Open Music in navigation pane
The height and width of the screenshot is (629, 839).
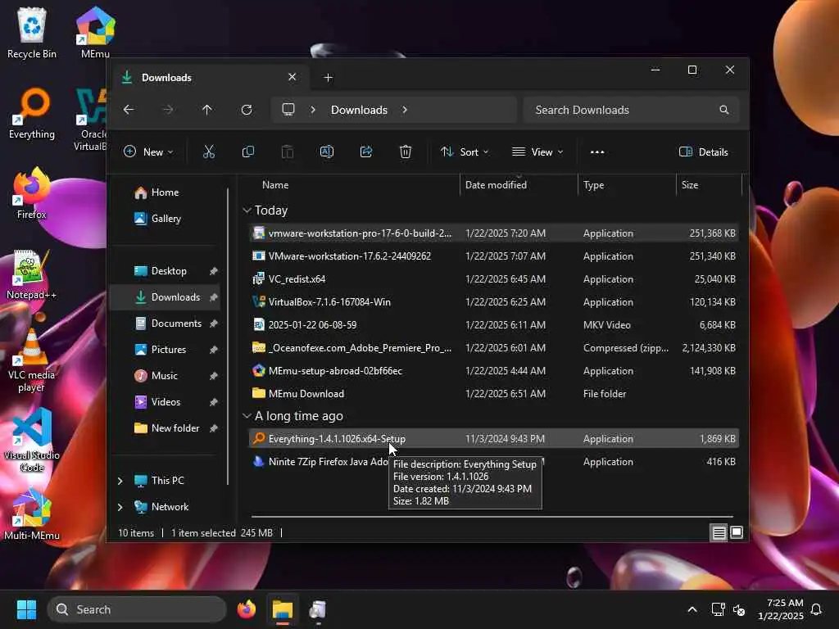coord(166,376)
